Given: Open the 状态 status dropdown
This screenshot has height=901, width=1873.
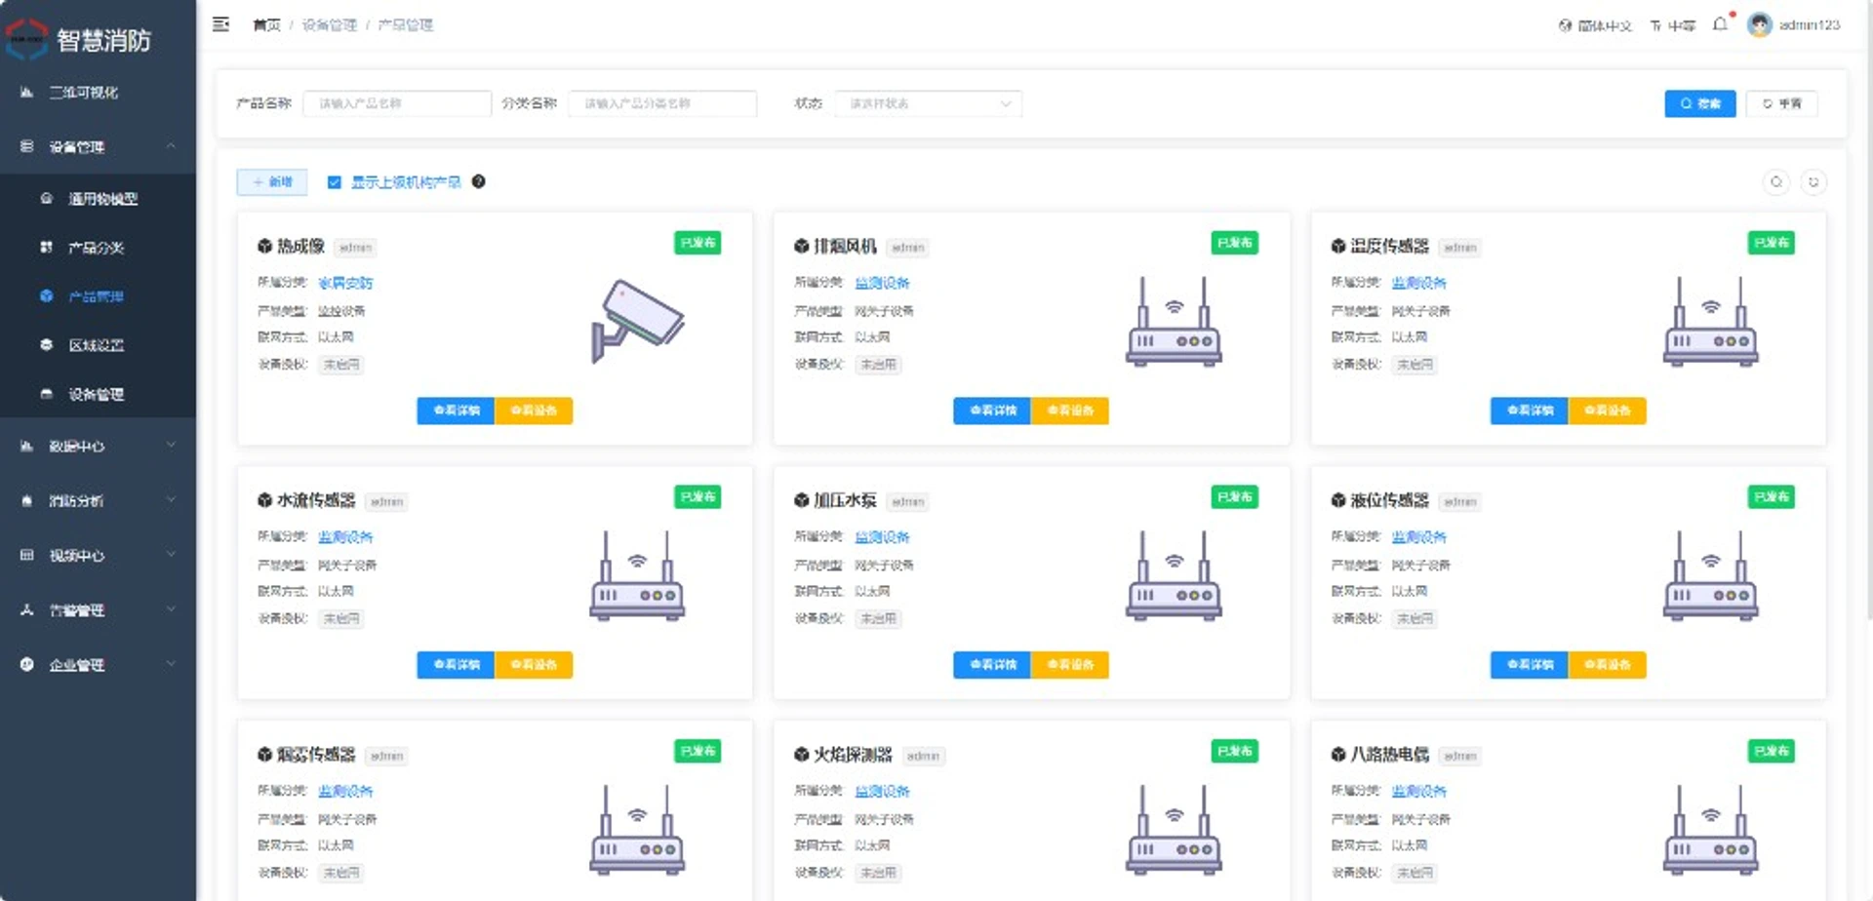Looking at the screenshot, I should tap(928, 103).
